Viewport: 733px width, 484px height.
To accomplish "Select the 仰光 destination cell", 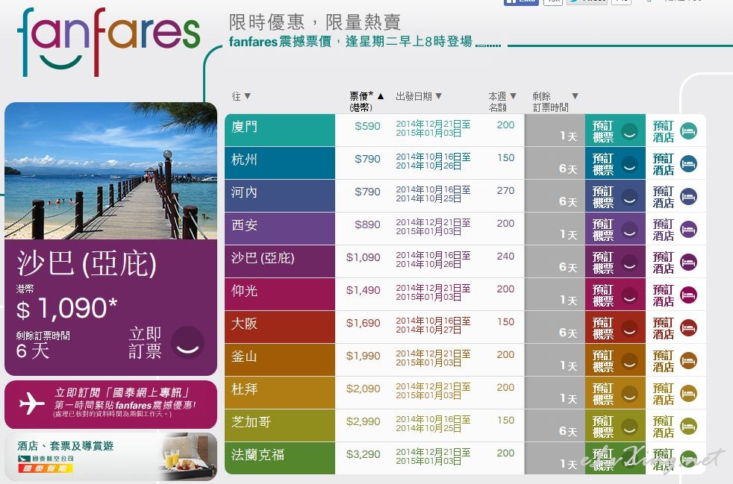I will [280, 295].
